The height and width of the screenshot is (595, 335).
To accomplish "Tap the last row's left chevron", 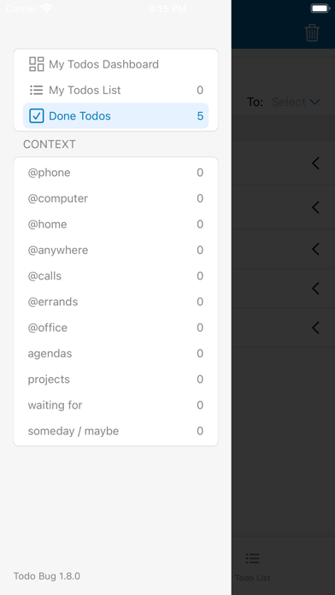I will [315, 327].
